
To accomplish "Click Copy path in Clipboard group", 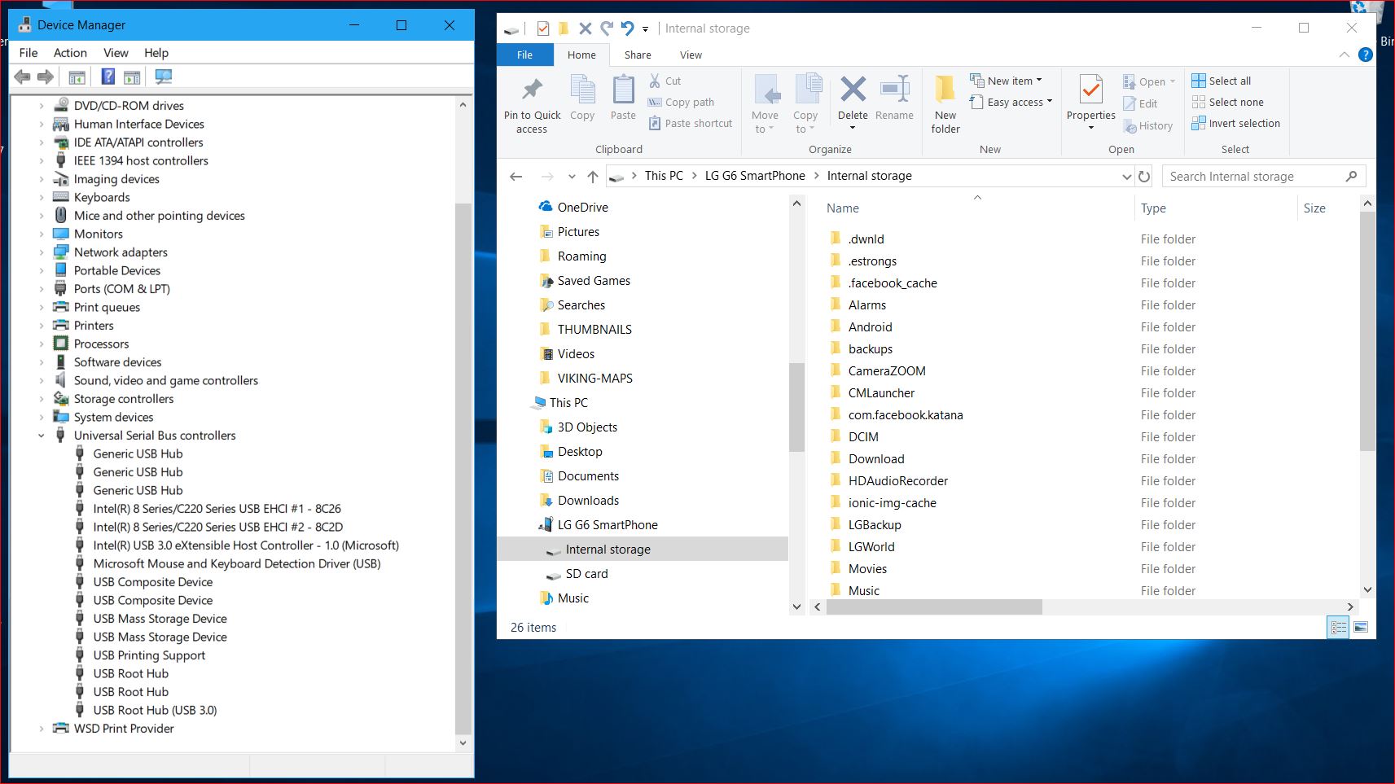I will click(x=681, y=102).
